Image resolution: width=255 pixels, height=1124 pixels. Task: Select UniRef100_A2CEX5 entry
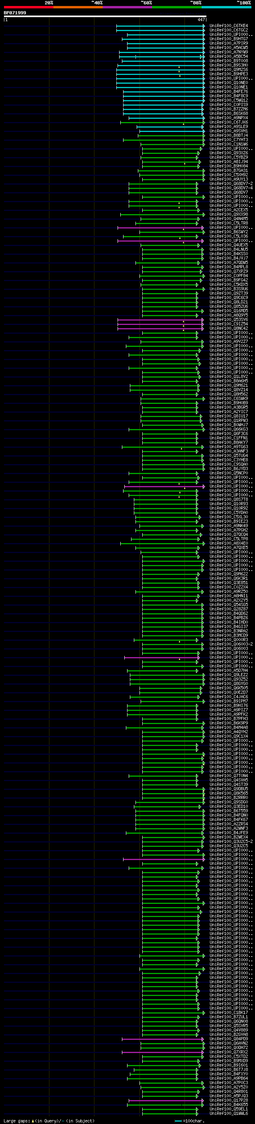click(x=228, y=210)
